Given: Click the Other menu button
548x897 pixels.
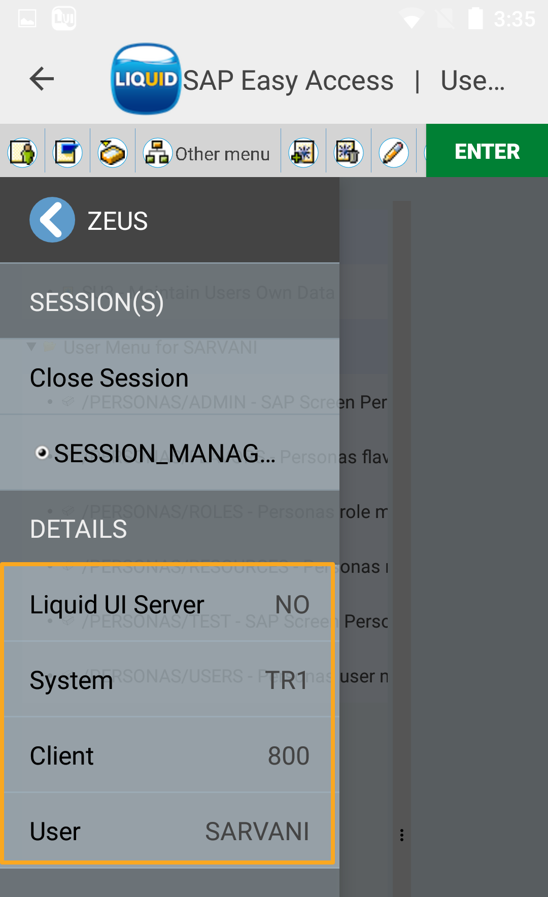Looking at the screenshot, I should 208,153.
